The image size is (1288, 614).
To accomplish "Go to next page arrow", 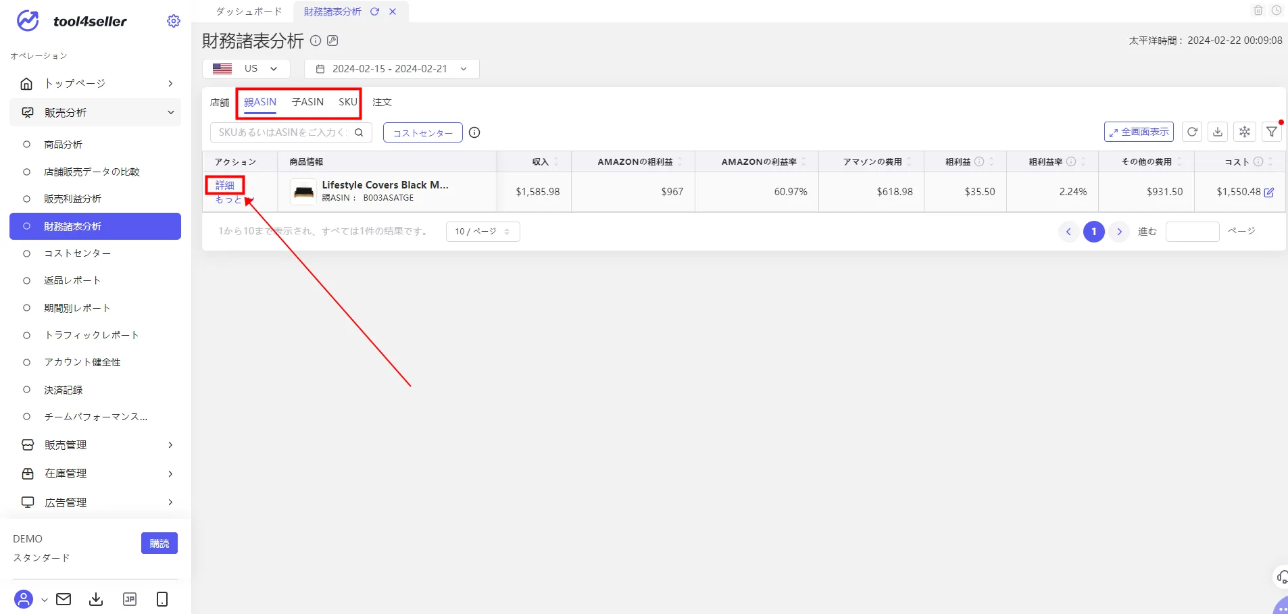I will (1119, 232).
